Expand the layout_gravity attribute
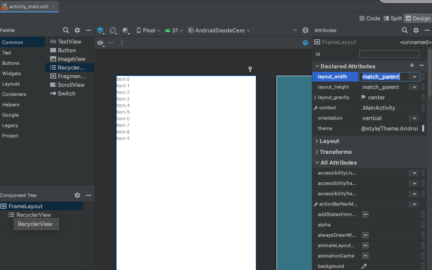 coord(315,97)
